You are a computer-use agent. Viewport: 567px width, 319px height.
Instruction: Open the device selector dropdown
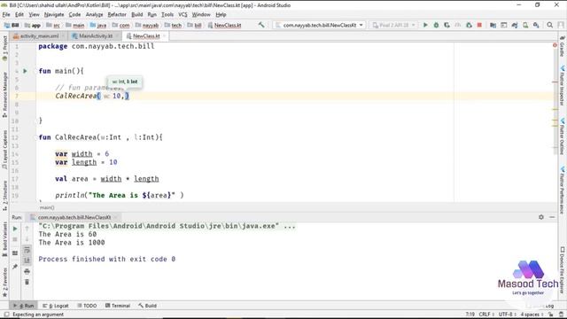(x=393, y=25)
